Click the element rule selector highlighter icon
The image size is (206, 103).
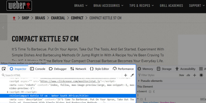pos(150,91)
